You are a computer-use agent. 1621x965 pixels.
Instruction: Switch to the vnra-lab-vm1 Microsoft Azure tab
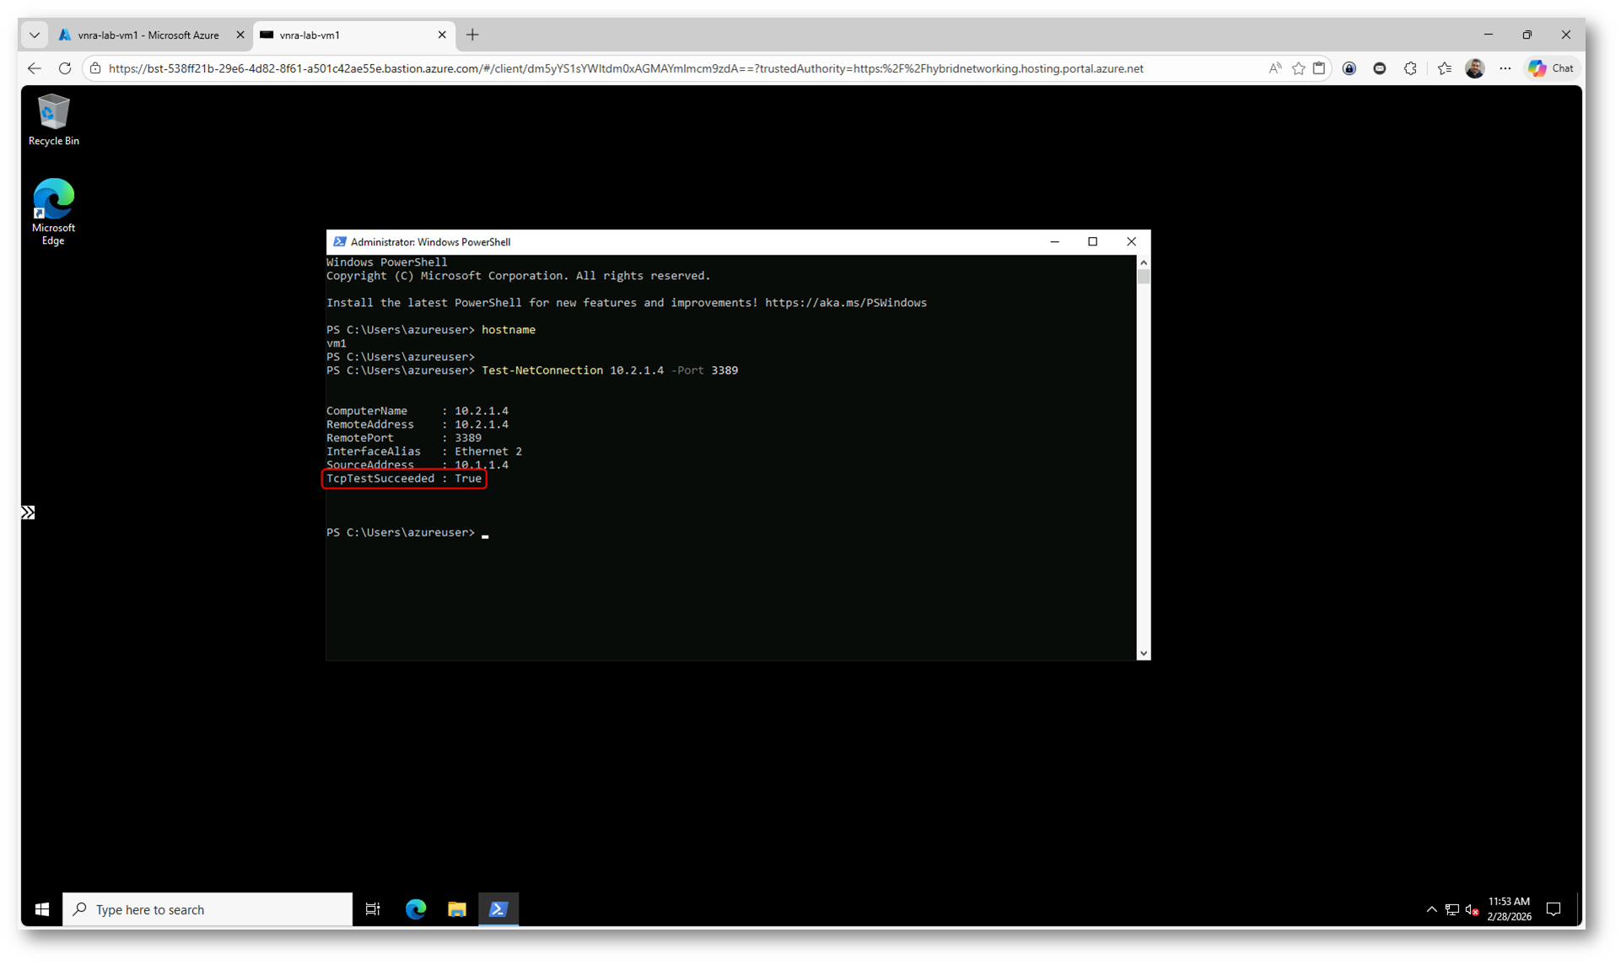[x=148, y=35]
